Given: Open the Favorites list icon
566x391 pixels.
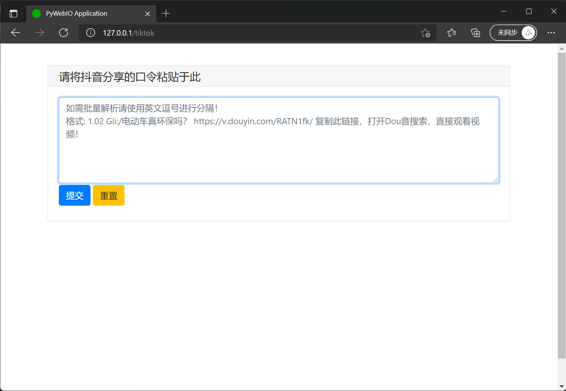Looking at the screenshot, I should [x=451, y=33].
